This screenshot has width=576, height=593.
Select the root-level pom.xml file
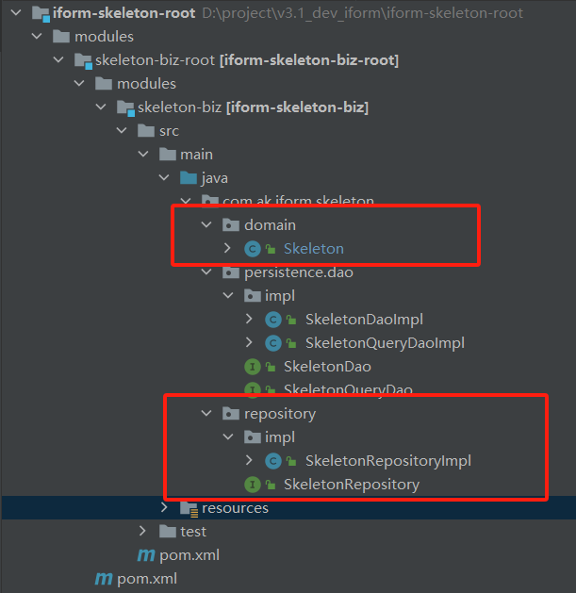(x=146, y=579)
